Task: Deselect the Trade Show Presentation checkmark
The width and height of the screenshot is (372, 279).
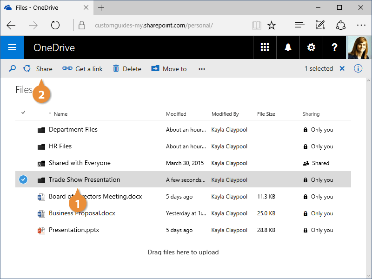Action: tap(24, 180)
